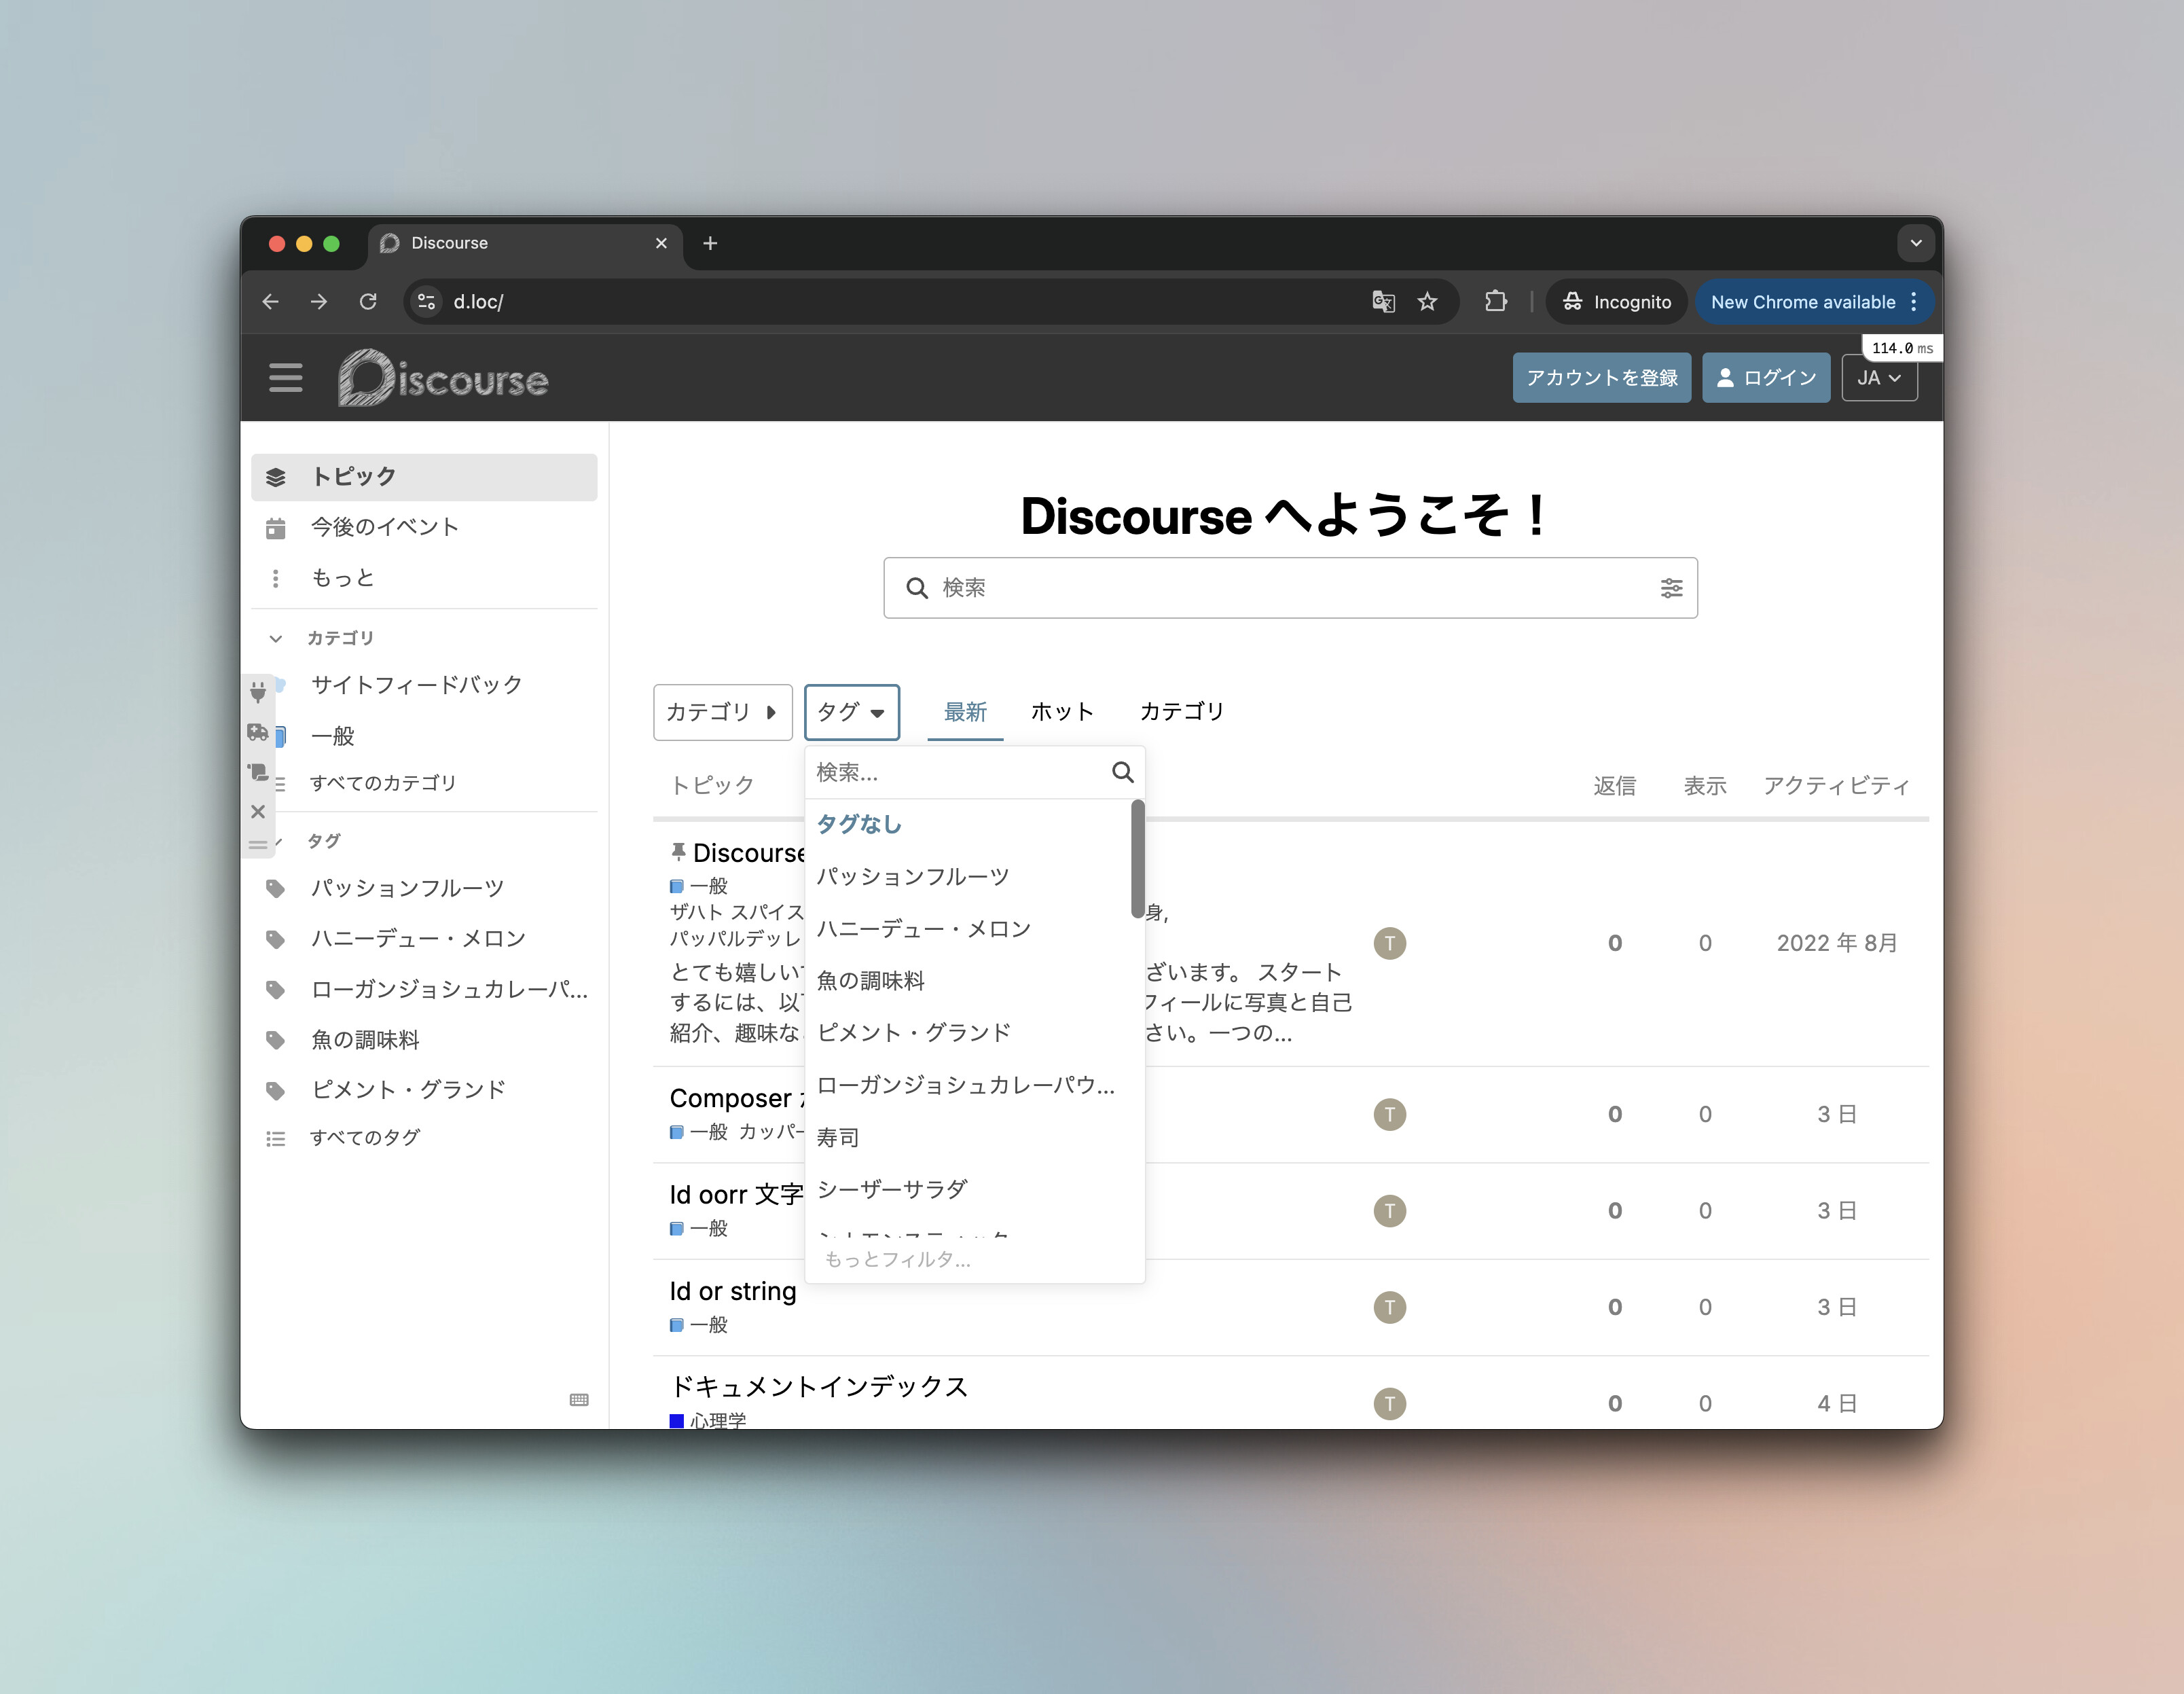Click the list icon beside すべてのタグ
Viewport: 2184px width, 1694px height.
click(x=276, y=1138)
